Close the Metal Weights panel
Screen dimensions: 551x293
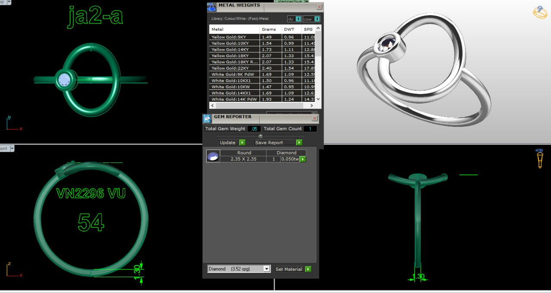(x=319, y=7)
